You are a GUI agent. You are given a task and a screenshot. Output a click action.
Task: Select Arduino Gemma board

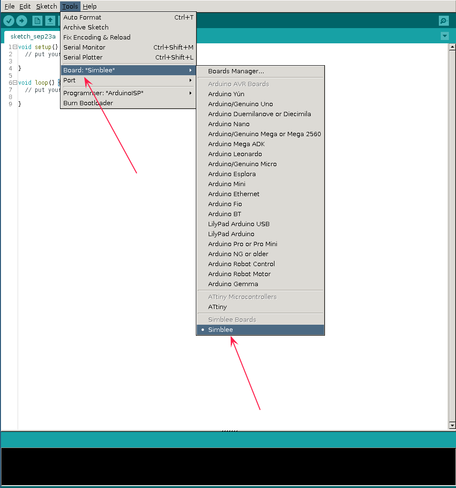point(260,284)
